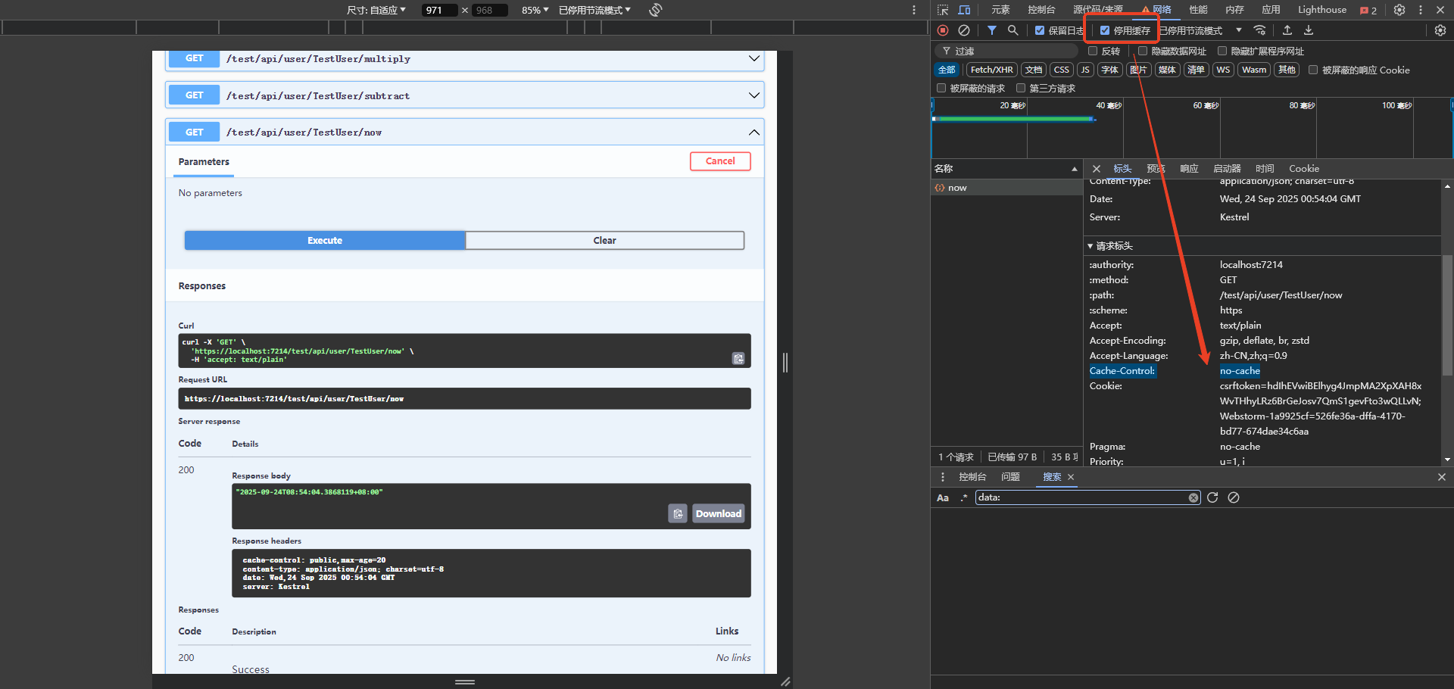Cancel the try-it-out mode

[720, 161]
